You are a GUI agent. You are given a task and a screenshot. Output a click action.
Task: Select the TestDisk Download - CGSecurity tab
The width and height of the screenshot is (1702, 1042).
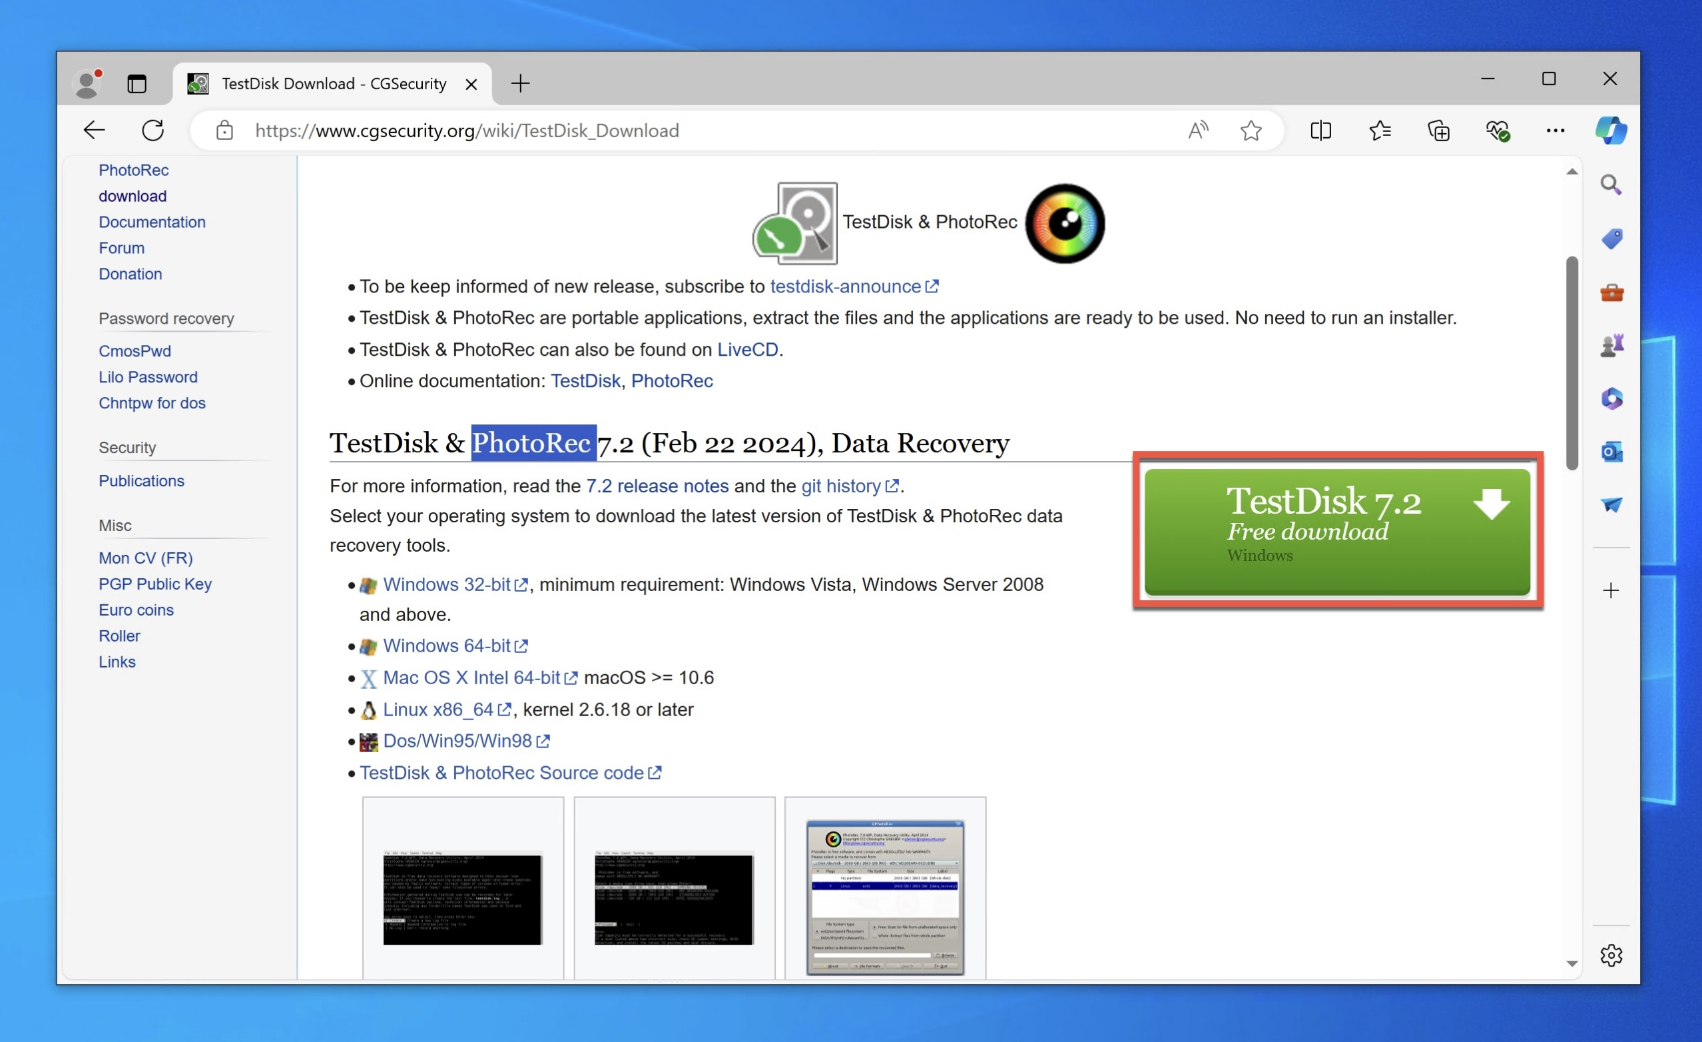coord(325,83)
